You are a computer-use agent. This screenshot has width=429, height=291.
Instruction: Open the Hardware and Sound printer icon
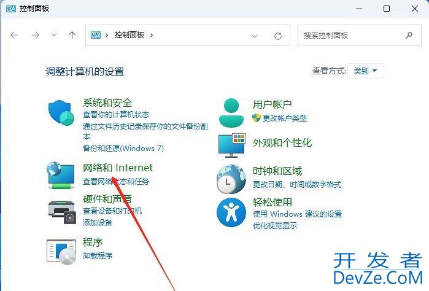coord(62,212)
